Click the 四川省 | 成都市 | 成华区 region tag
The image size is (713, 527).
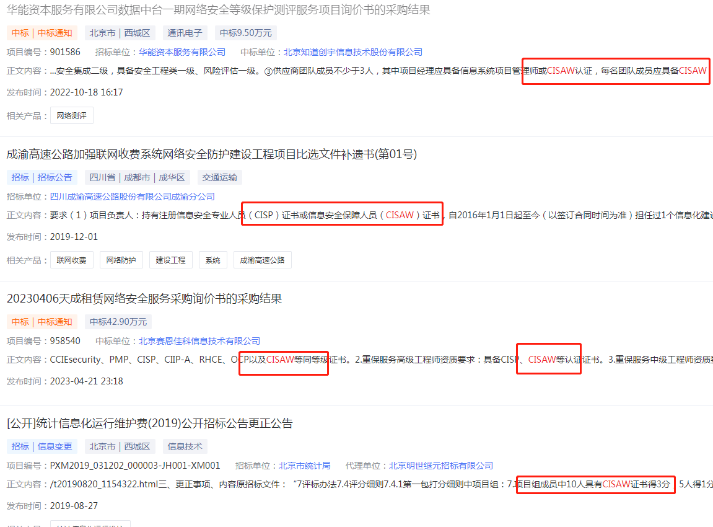137,177
